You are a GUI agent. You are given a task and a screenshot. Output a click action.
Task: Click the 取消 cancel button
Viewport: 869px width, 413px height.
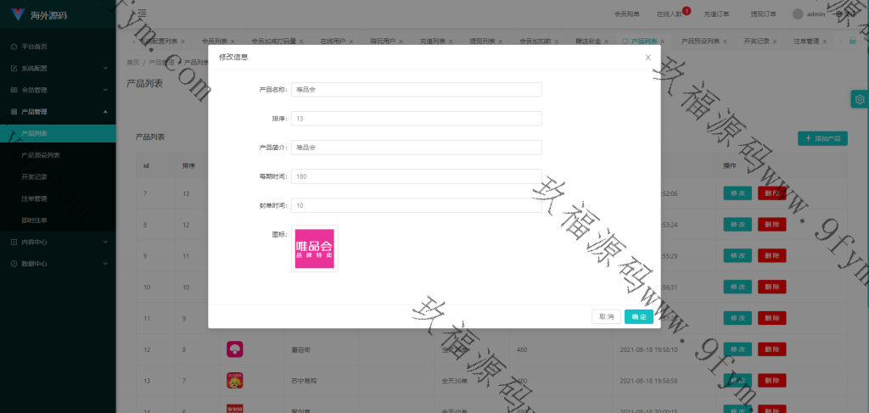tap(606, 316)
